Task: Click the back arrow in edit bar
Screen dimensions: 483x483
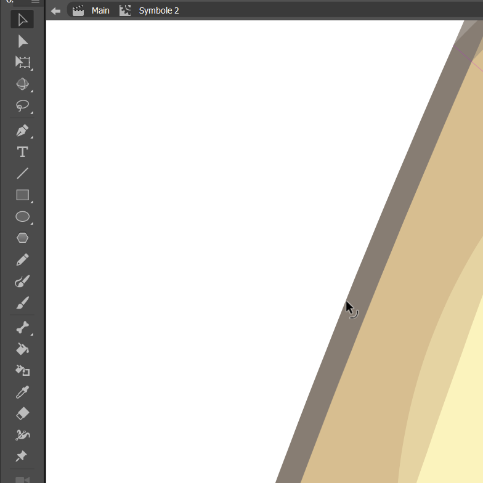Action: point(55,10)
